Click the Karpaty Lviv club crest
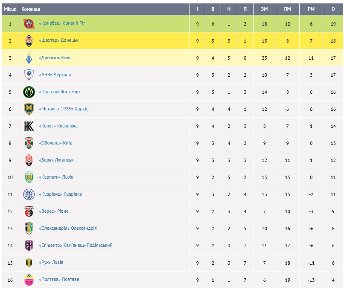This screenshot has height=289, width=344. pos(29,177)
